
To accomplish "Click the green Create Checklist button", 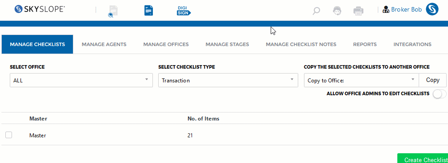I will tap(423, 159).
